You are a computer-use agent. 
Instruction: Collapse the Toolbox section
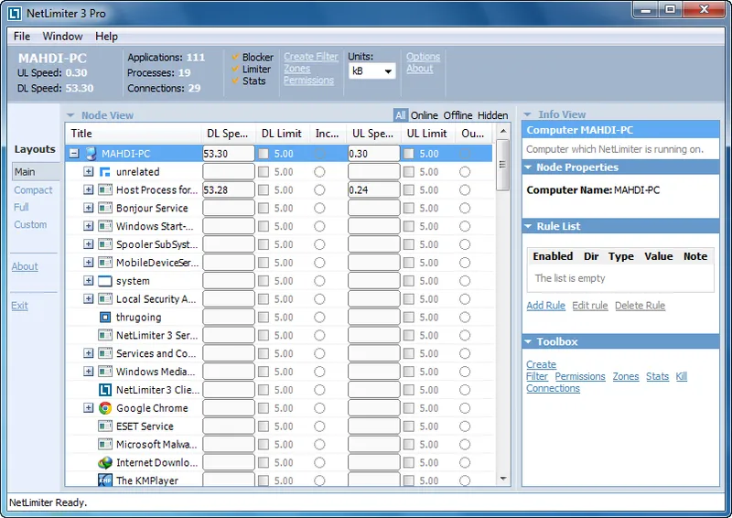coord(528,341)
